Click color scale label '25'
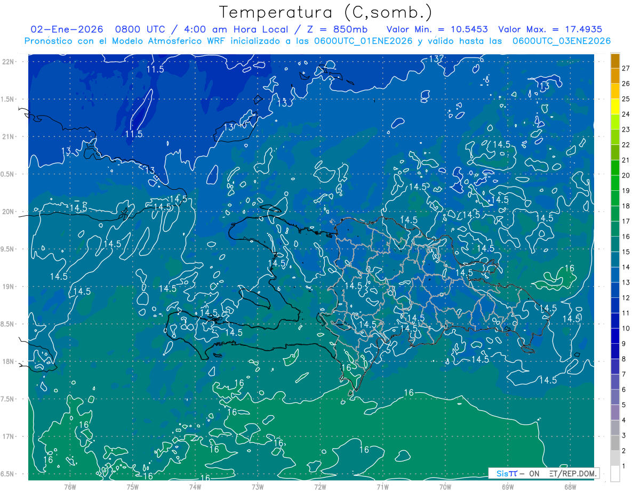The width and height of the screenshot is (640, 494). point(626,99)
